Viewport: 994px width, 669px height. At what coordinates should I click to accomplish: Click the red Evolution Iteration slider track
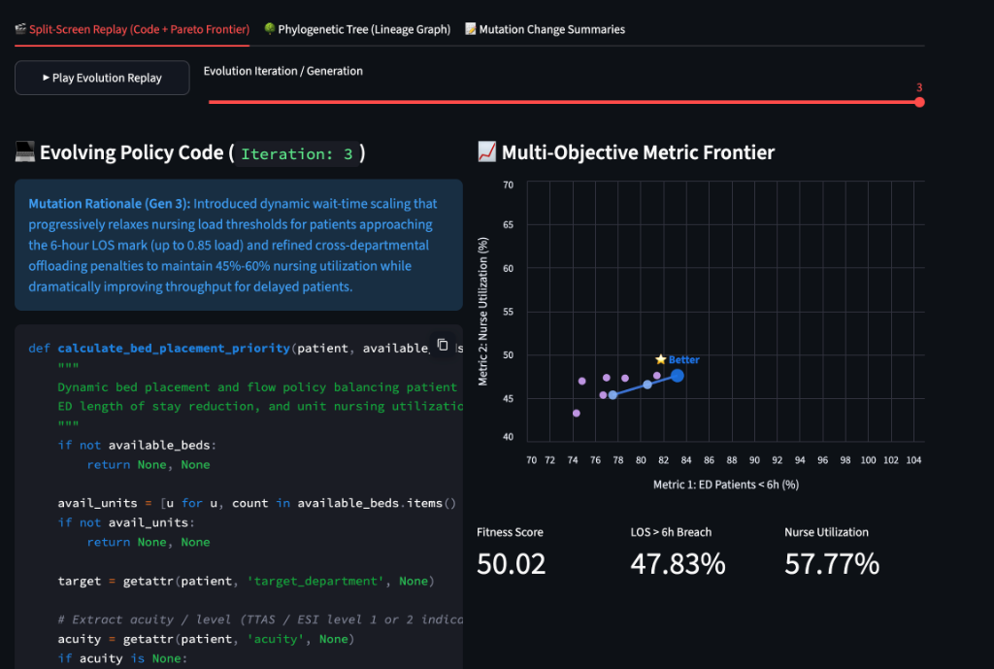pos(564,102)
